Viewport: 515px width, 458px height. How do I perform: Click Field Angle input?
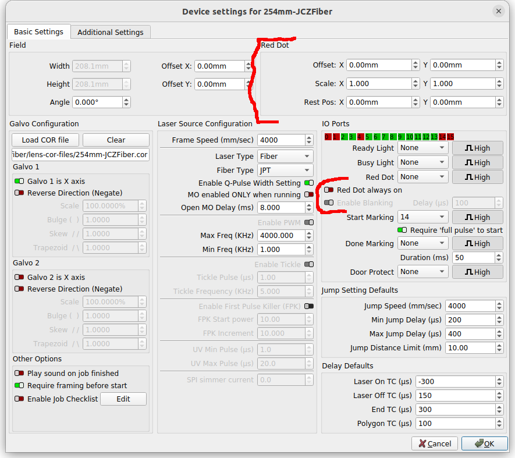click(x=98, y=102)
